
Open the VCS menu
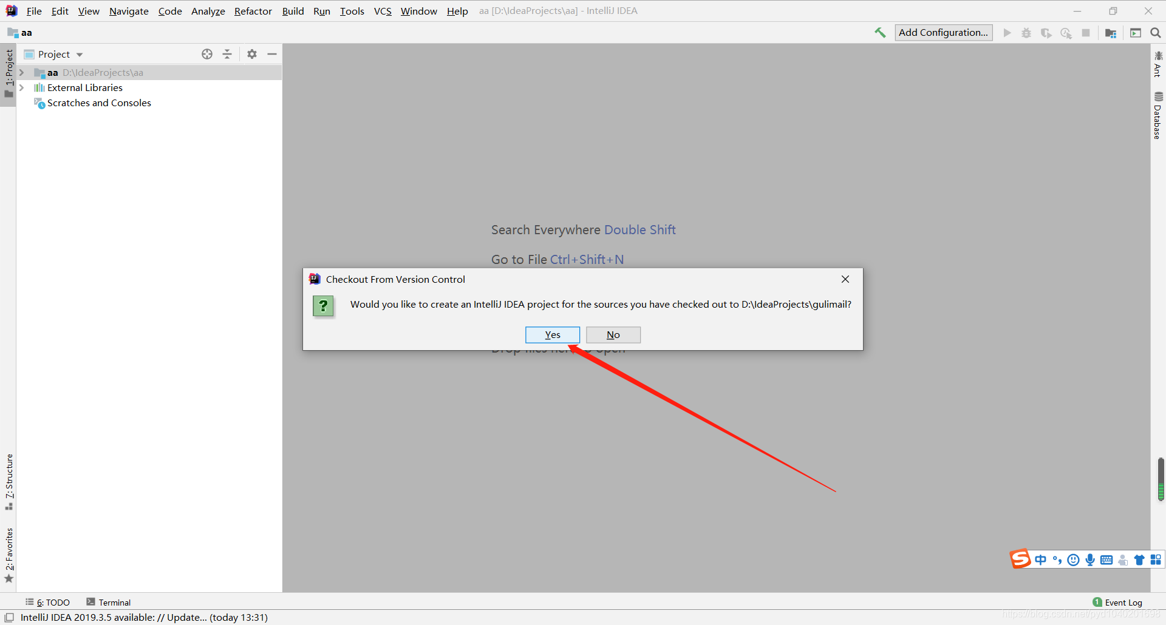point(383,11)
